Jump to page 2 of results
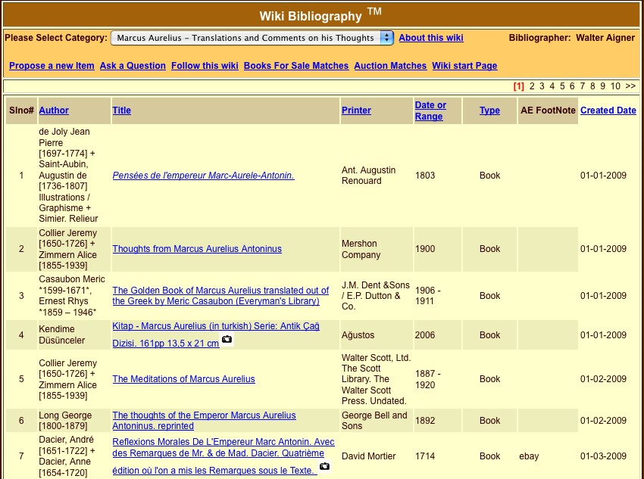Screen dimensions: 644x479 (x=532, y=86)
